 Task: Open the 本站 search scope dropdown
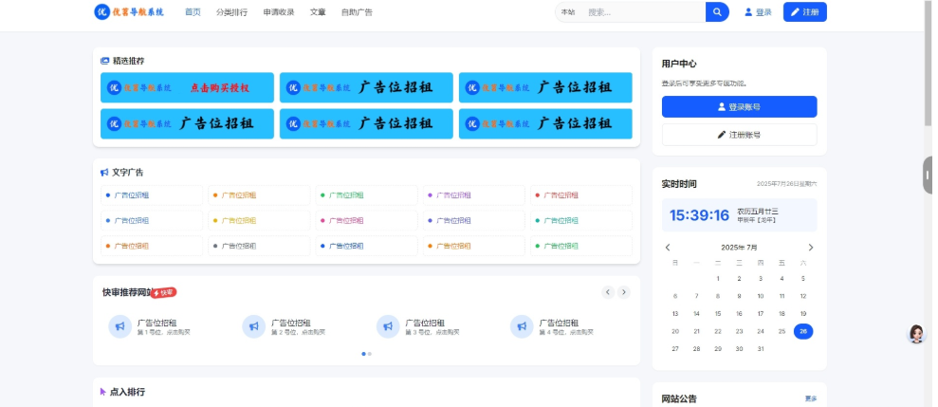click(567, 12)
